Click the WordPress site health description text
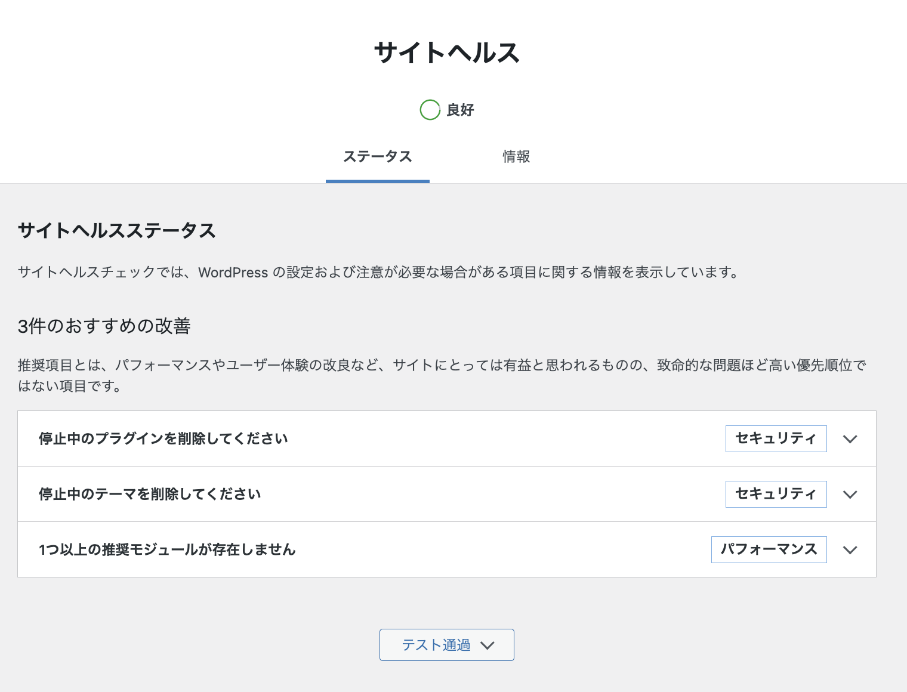The height and width of the screenshot is (692, 907). (379, 273)
